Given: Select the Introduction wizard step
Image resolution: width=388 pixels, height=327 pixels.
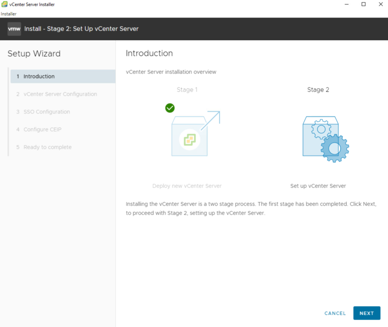Looking at the screenshot, I should tap(39, 76).
